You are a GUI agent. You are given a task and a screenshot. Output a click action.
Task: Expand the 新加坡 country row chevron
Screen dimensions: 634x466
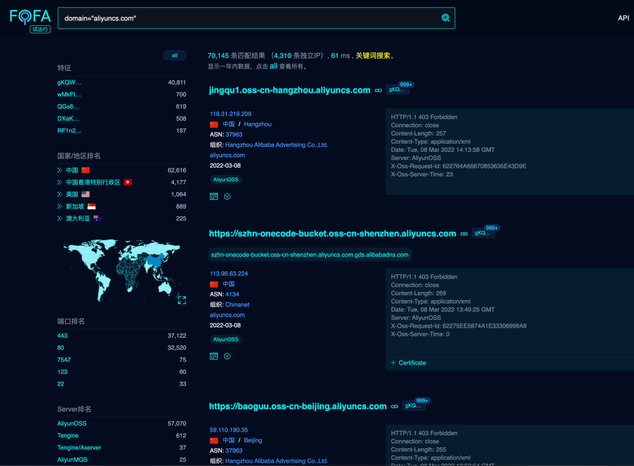coord(60,207)
